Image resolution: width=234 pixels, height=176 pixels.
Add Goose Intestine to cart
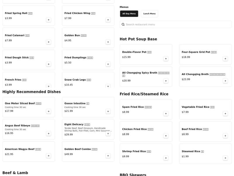108,111
